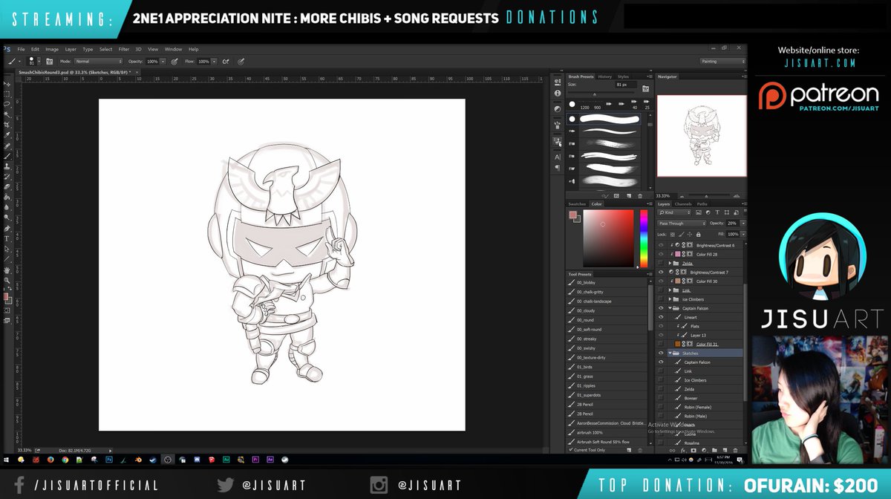
Task: Switch to the History tab
Action: [x=605, y=76]
